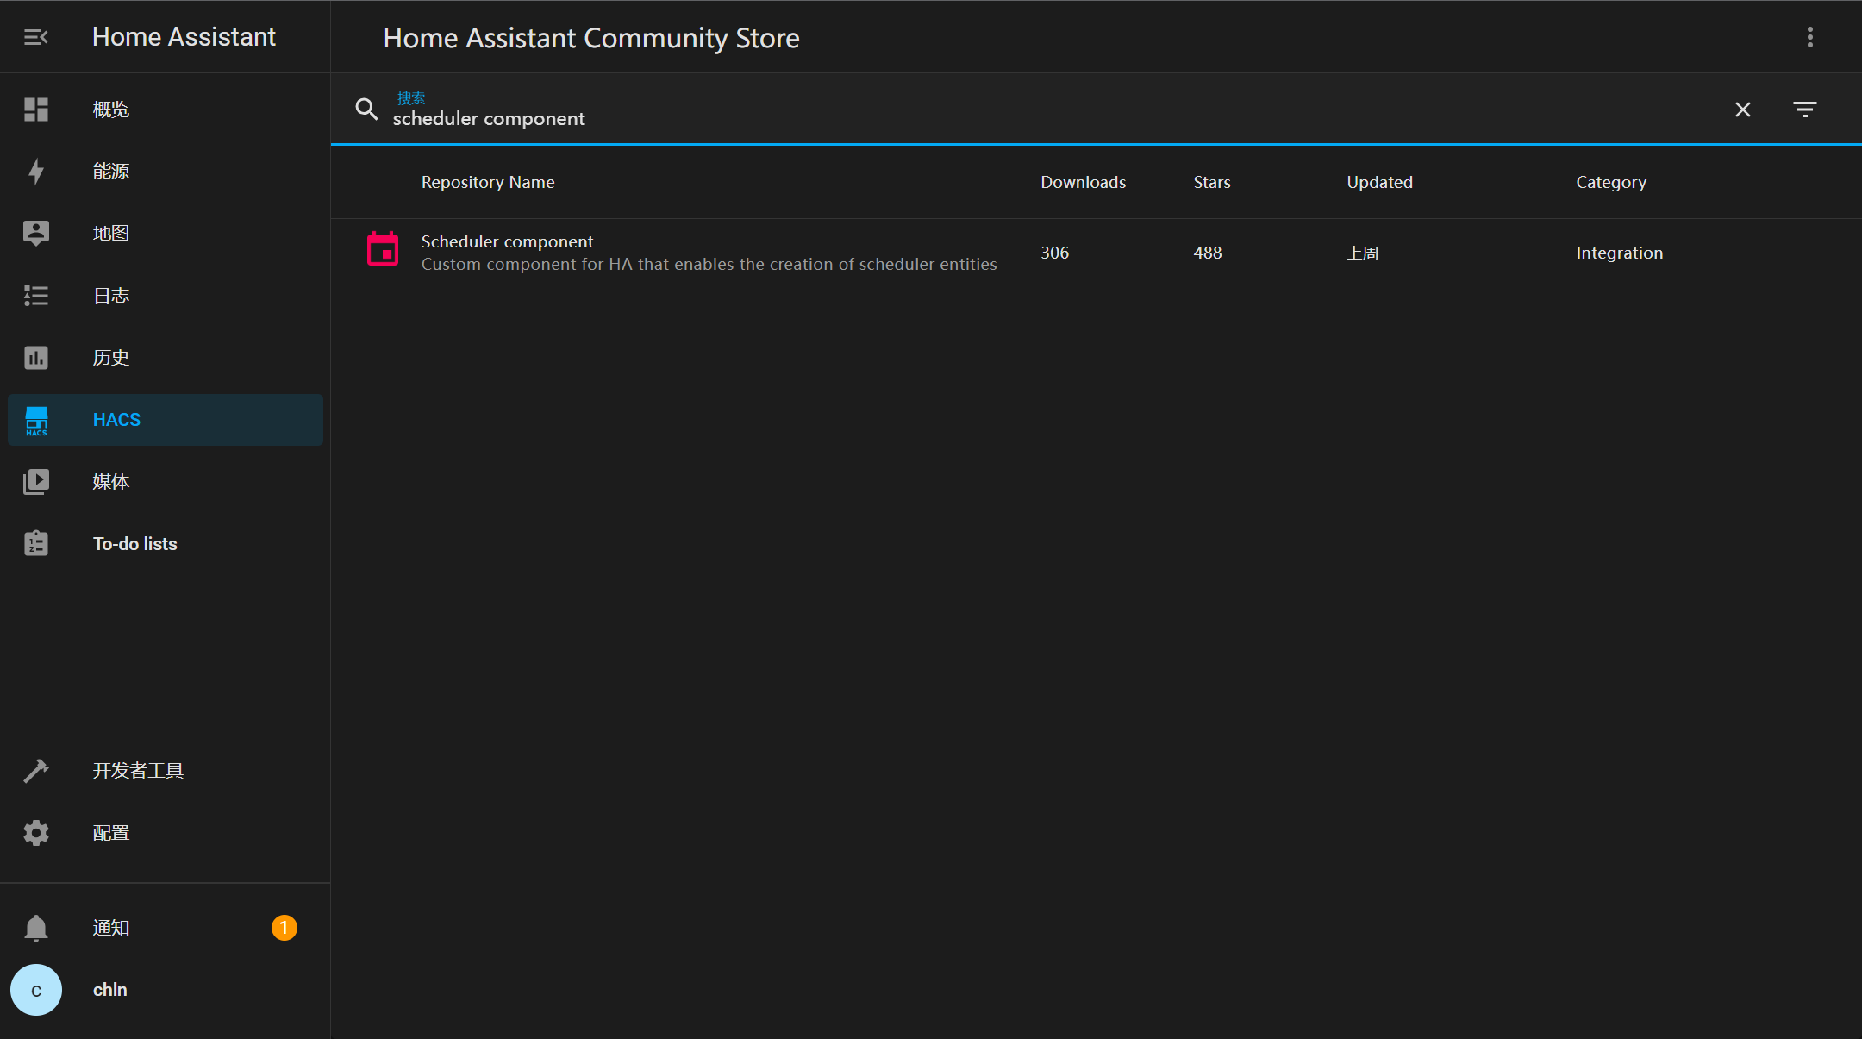Collapse the sidebar with the hamburger icon
The height and width of the screenshot is (1039, 1862).
point(35,37)
